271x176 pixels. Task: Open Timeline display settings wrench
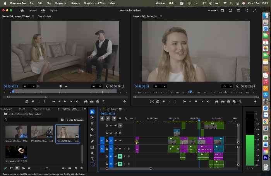tap(126, 118)
